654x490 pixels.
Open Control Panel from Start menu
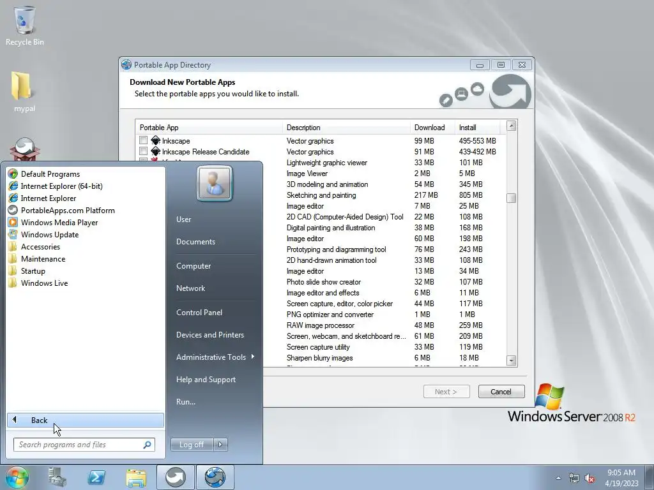(199, 313)
